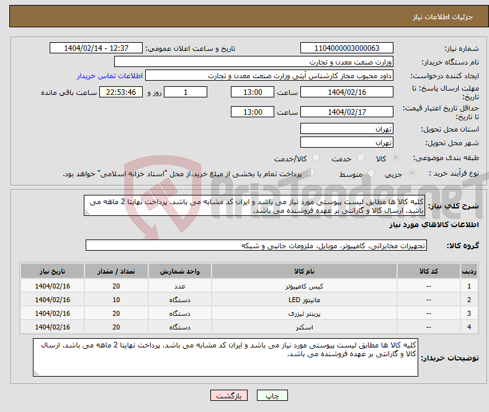Click the اسکنر item name cell
The image size is (489, 412).
click(x=304, y=327)
